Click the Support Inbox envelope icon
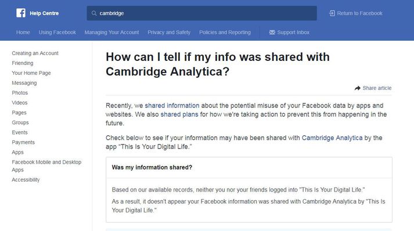This screenshot has width=414, height=231. 272,32
